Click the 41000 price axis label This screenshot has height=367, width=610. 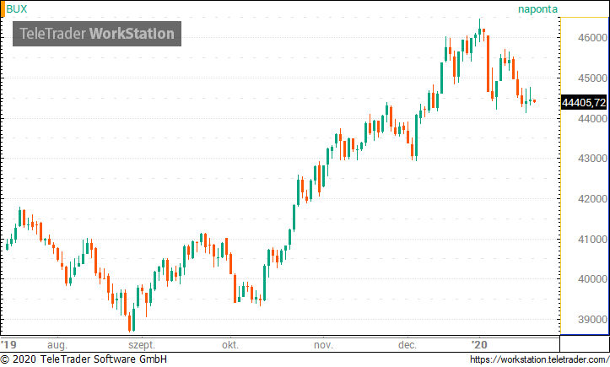592,240
